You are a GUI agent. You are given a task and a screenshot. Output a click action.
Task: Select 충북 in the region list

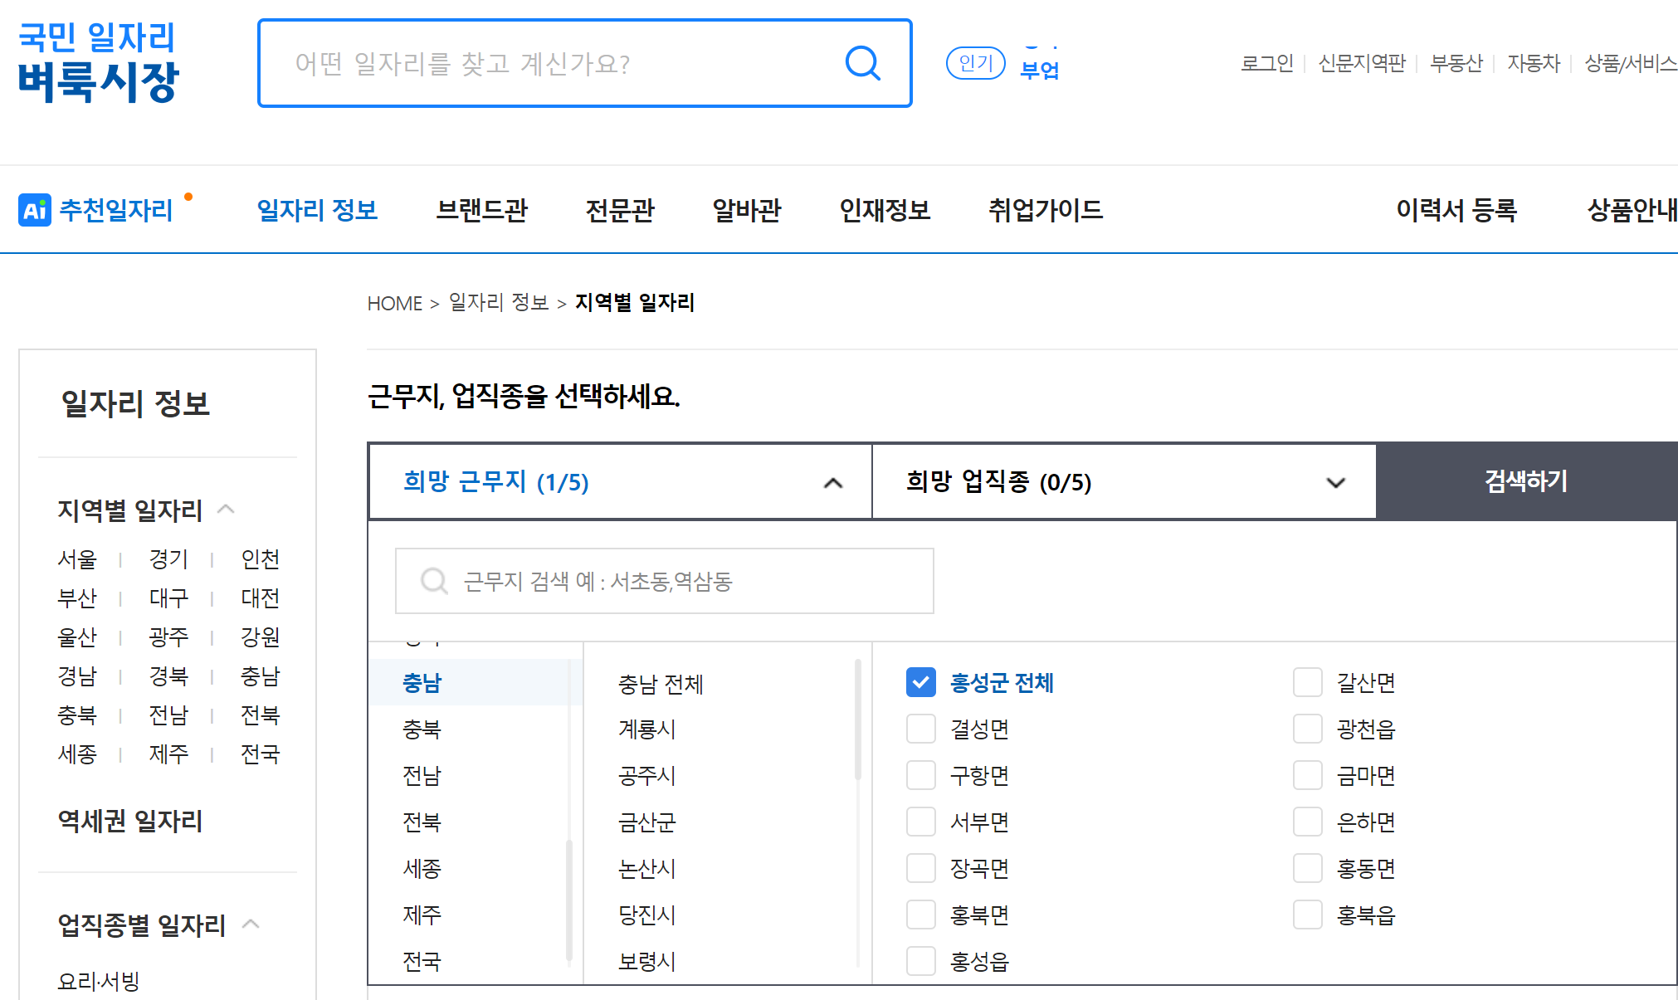point(422,729)
